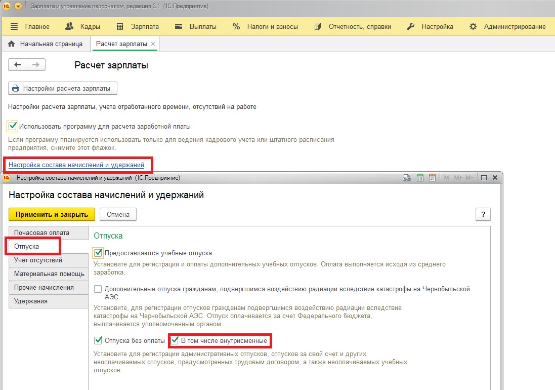This screenshot has width=555, height=390.
Task: Enable the Chernobyl additional leave checkbox
Action: [x=98, y=289]
